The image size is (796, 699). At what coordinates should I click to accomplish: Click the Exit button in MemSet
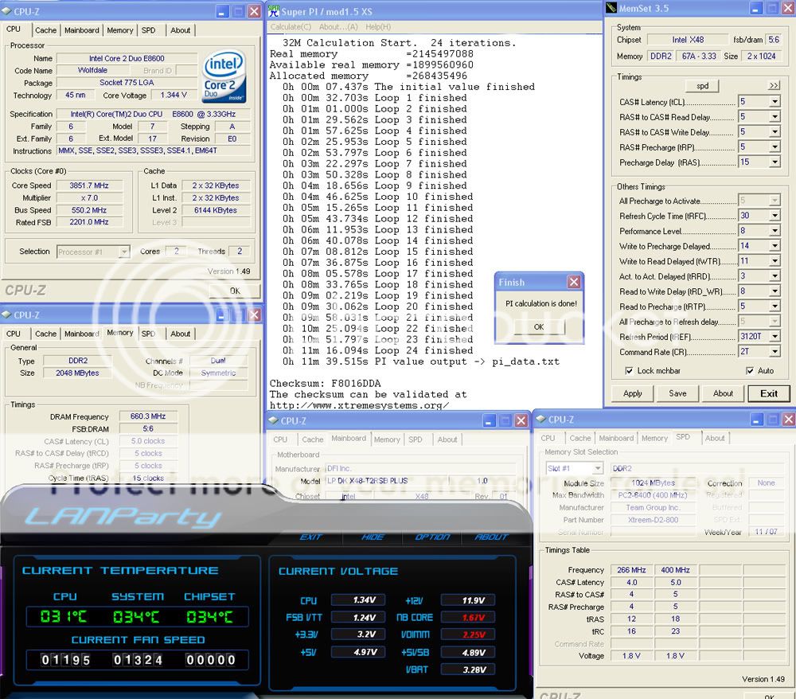769,393
